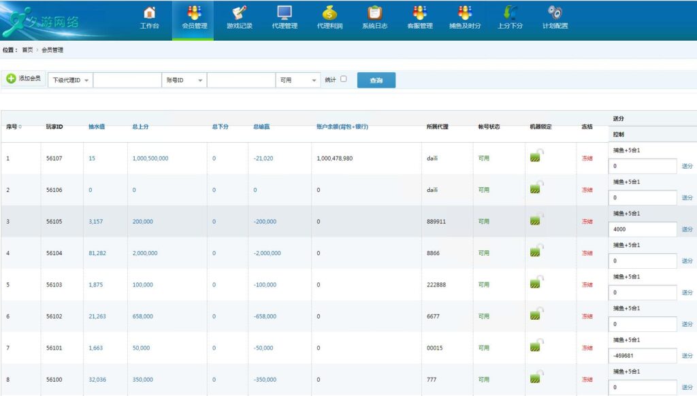This screenshot has width=697, height=396.
Task: Click the control value field for player 56101
Action: [x=643, y=355]
